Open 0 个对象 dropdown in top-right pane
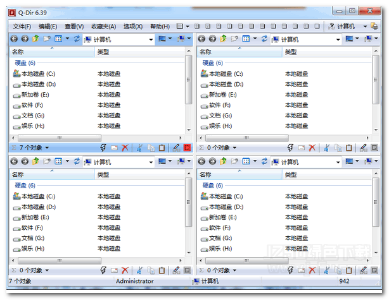The image size is (389, 300). click(x=234, y=148)
